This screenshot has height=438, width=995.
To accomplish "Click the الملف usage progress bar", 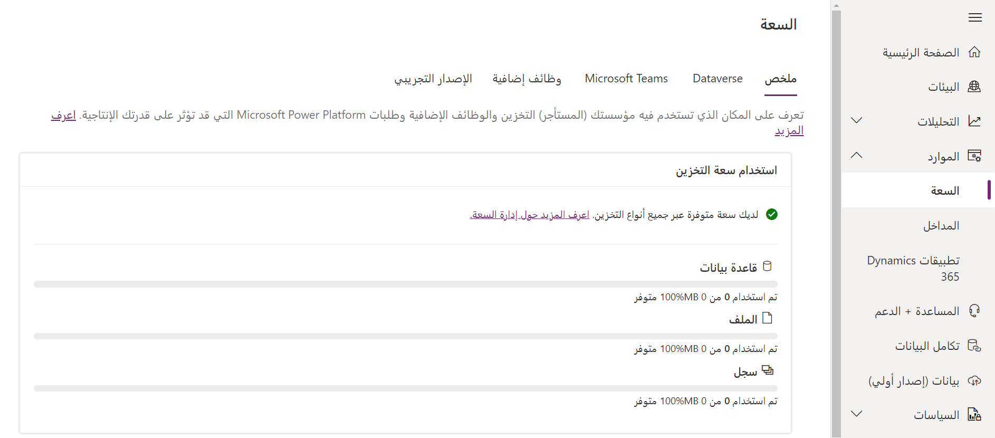I will (x=406, y=336).
